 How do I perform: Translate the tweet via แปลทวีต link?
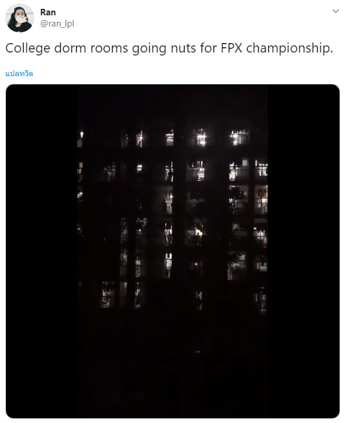tap(19, 73)
